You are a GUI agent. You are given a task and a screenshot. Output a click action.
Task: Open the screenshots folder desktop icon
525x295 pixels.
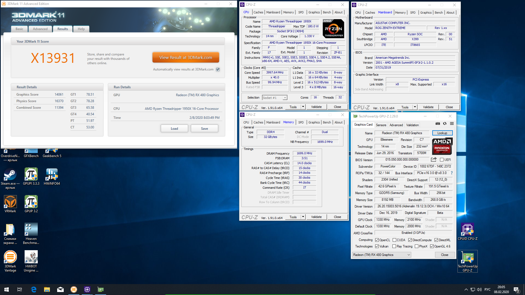point(10,234)
